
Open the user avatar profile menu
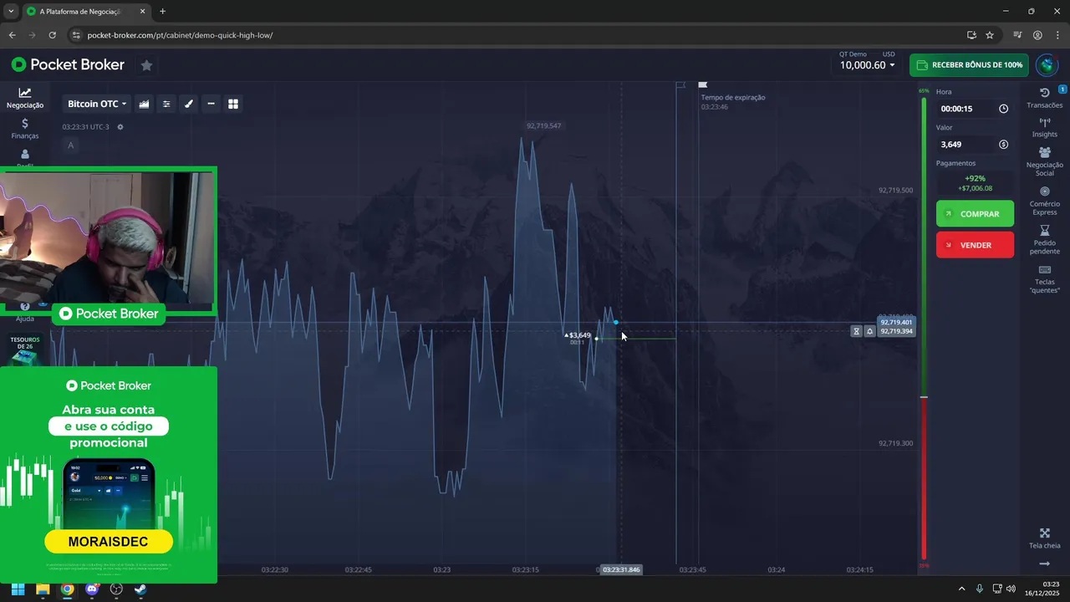coord(1047,65)
